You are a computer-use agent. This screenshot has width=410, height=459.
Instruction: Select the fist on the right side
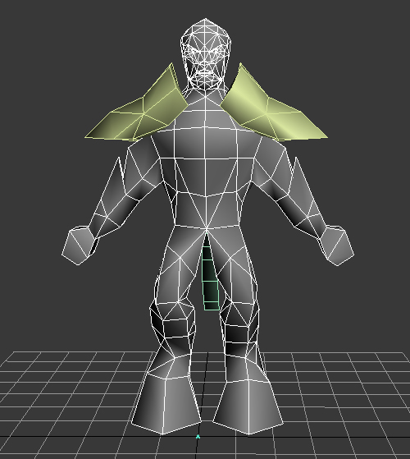pyautogui.click(x=337, y=246)
